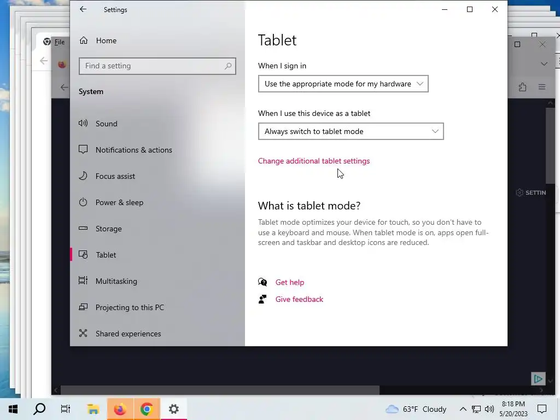This screenshot has width=560, height=420.
Task: Click the Focus assist moon icon
Action: tap(83, 176)
